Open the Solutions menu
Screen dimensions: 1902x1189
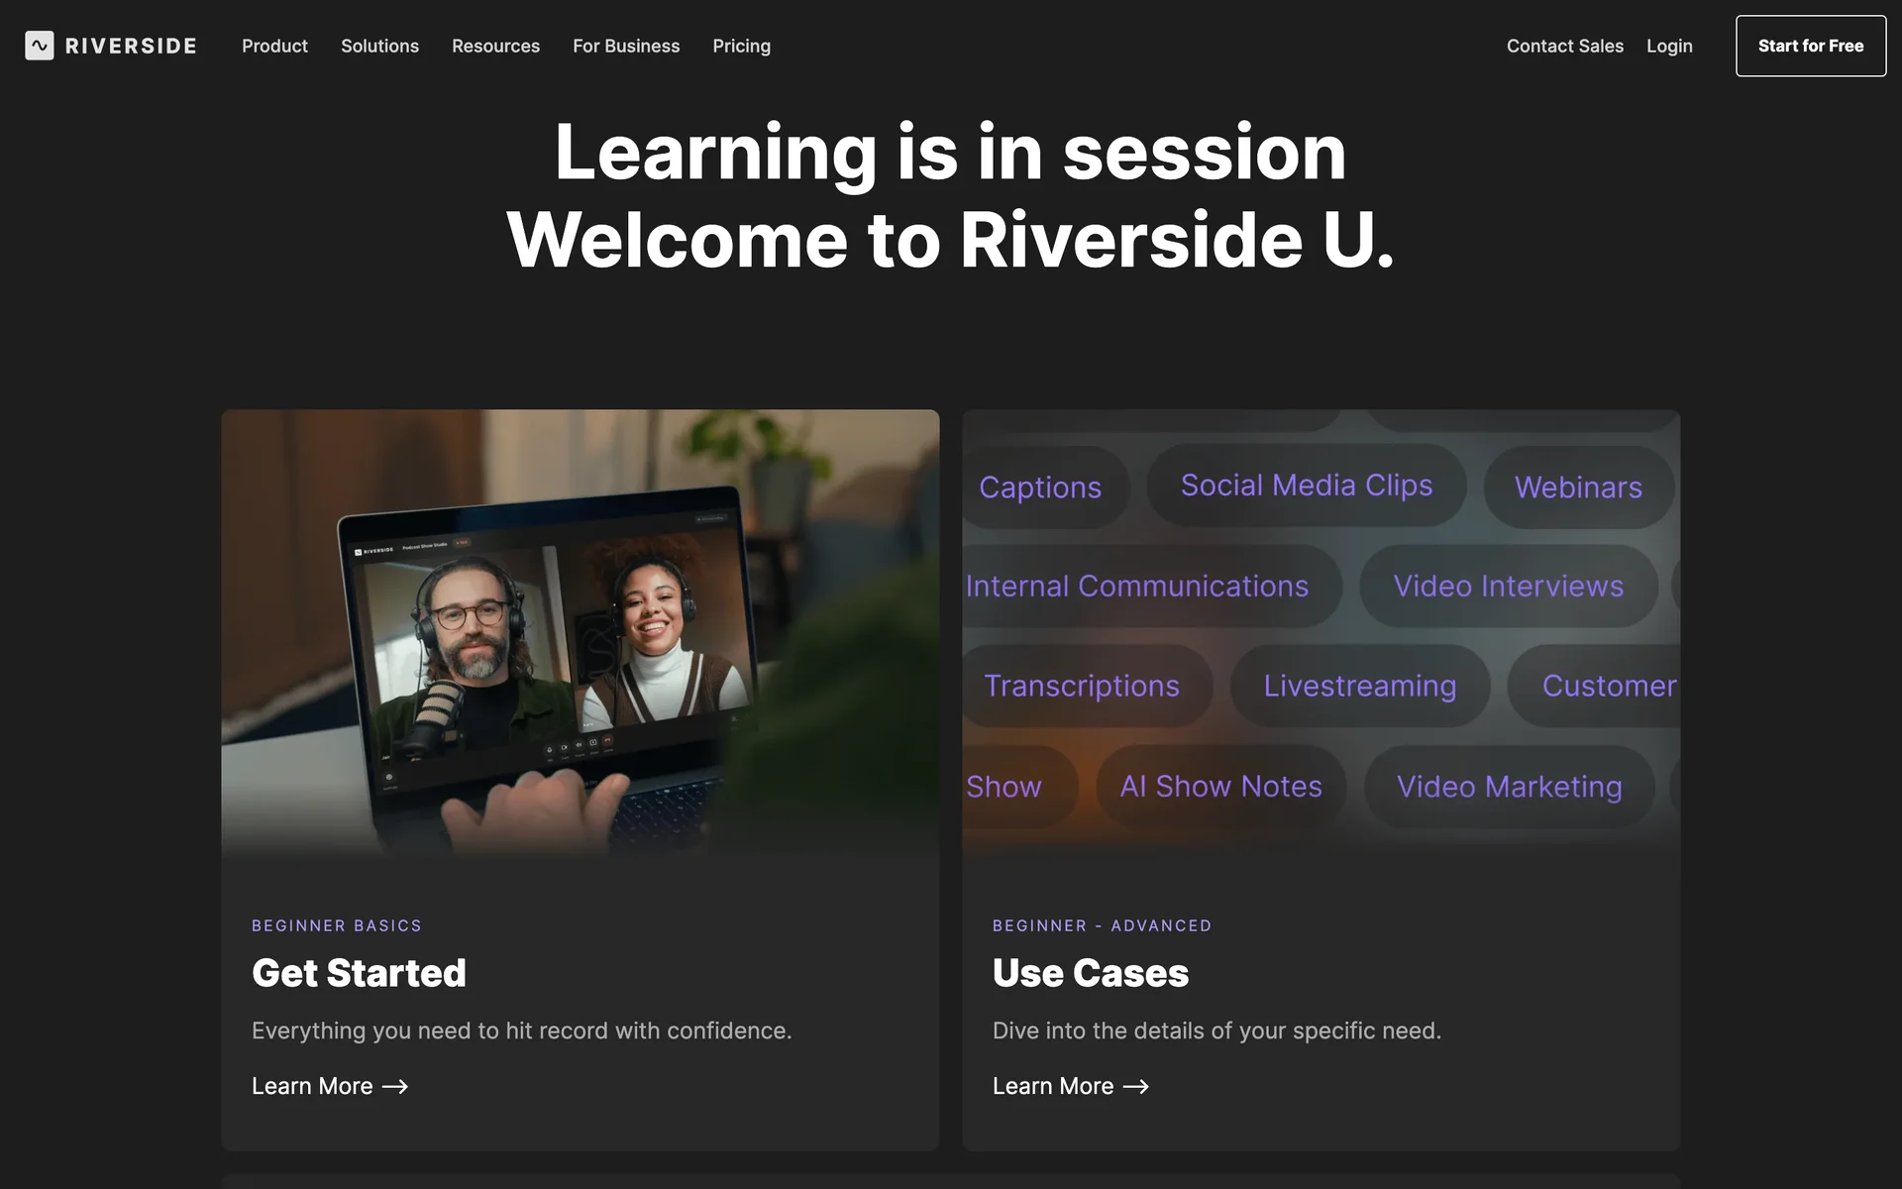379,46
